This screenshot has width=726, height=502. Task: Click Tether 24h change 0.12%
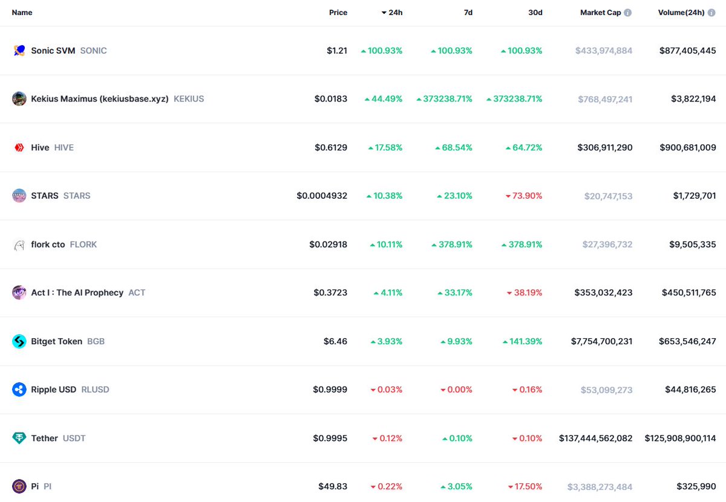tap(387, 438)
